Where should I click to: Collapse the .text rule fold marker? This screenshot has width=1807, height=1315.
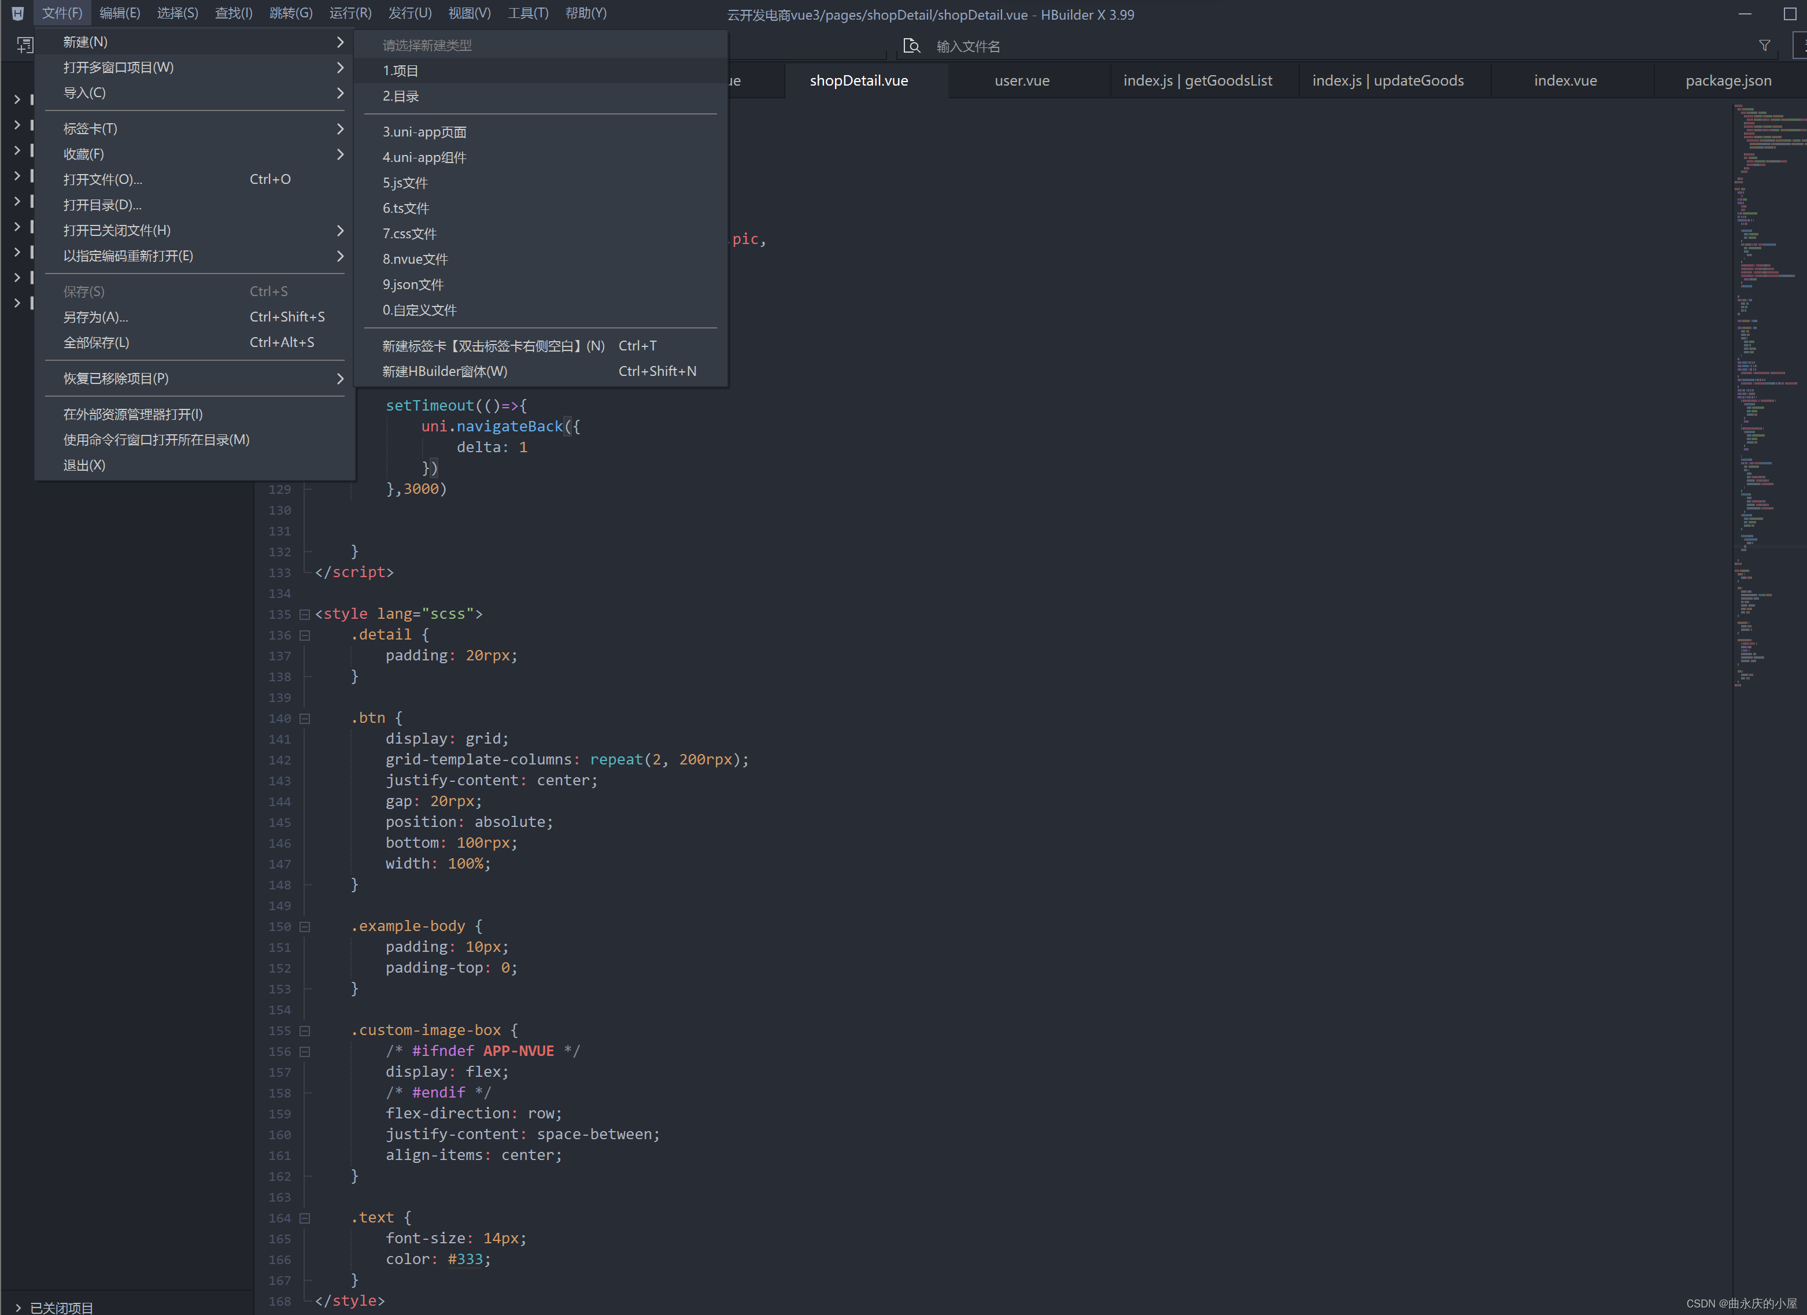coord(304,1218)
